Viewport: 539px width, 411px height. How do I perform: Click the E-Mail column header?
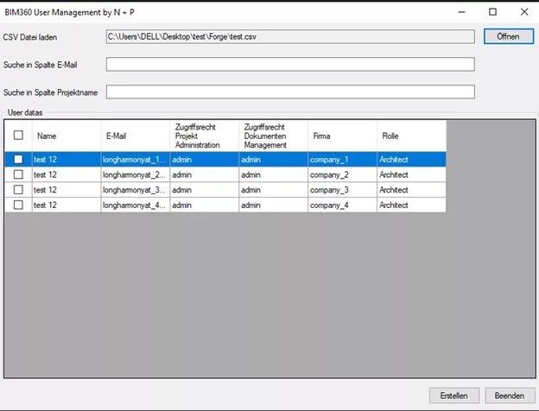click(x=135, y=136)
